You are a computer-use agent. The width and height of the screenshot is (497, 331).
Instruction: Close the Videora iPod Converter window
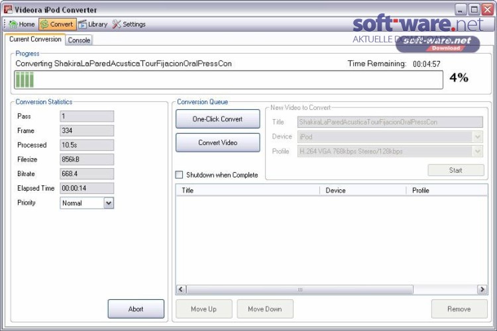[x=488, y=9]
